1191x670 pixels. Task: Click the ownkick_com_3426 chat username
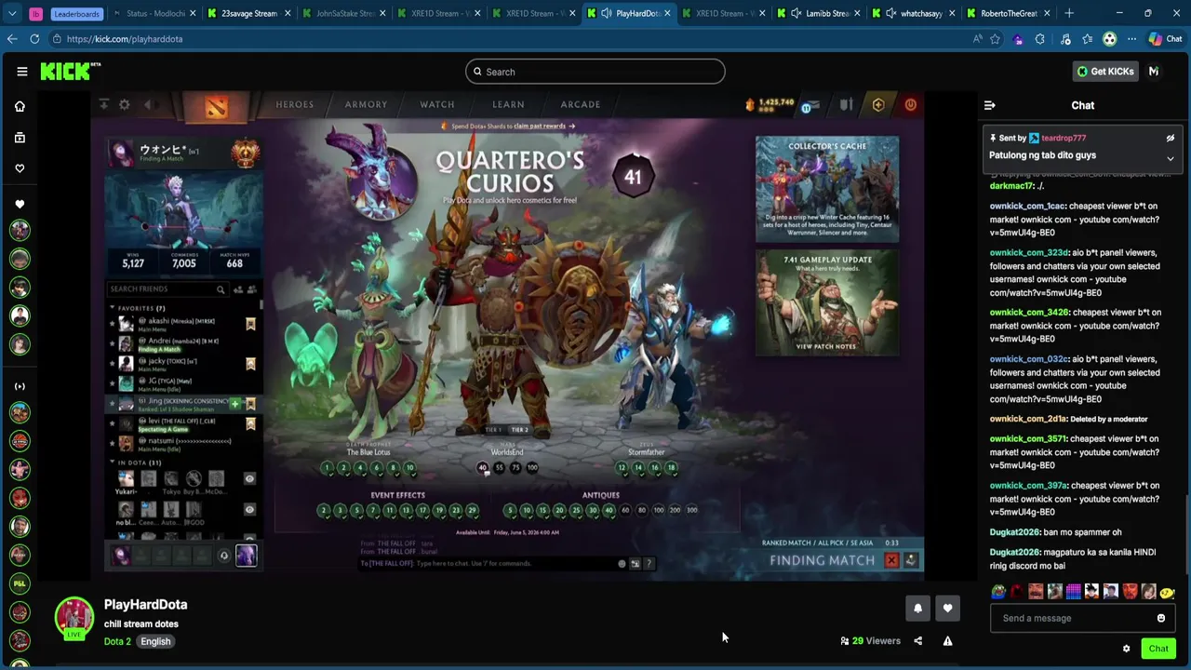[x=1028, y=313]
